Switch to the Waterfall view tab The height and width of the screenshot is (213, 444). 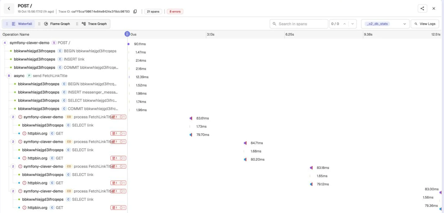pyautogui.click(x=22, y=24)
